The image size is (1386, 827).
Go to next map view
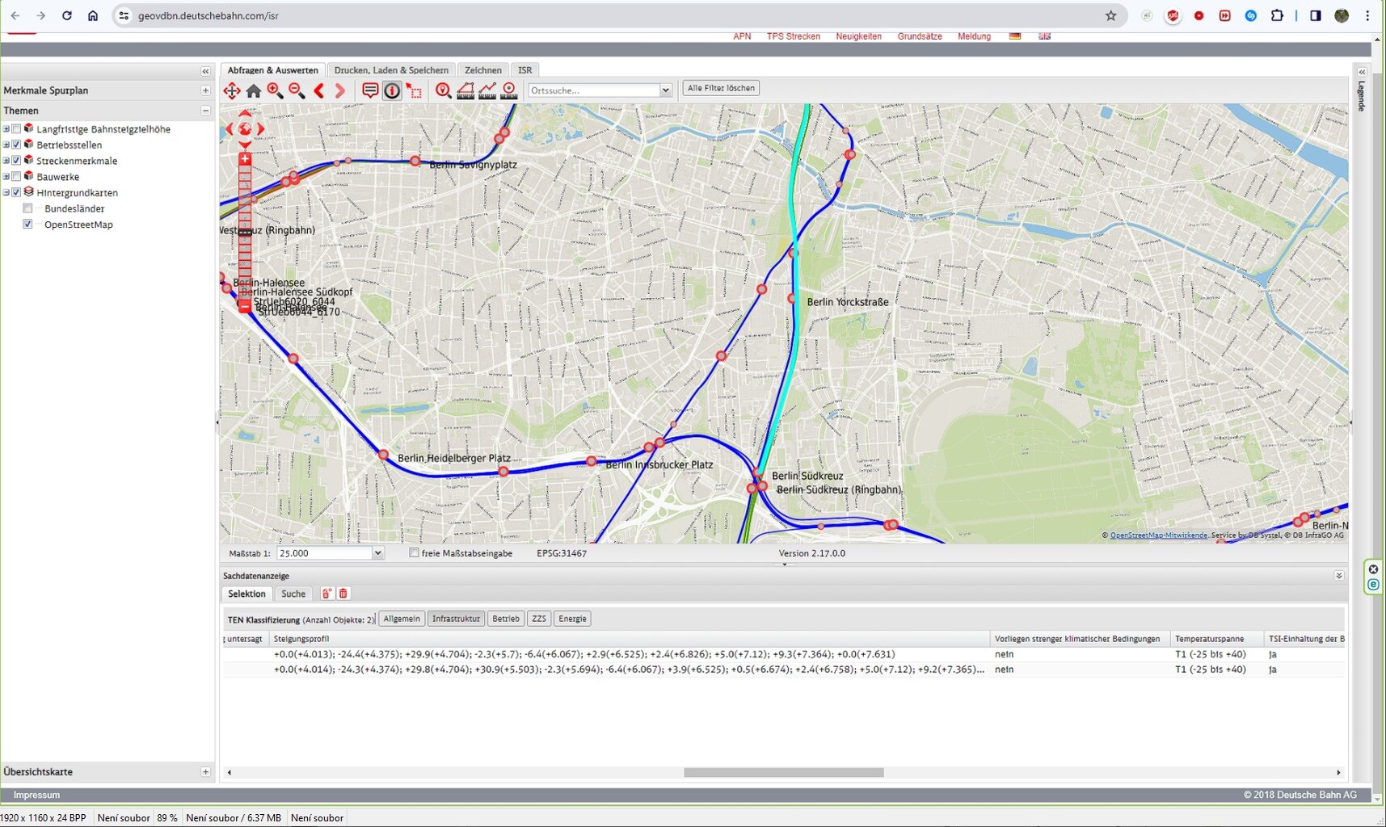point(340,90)
